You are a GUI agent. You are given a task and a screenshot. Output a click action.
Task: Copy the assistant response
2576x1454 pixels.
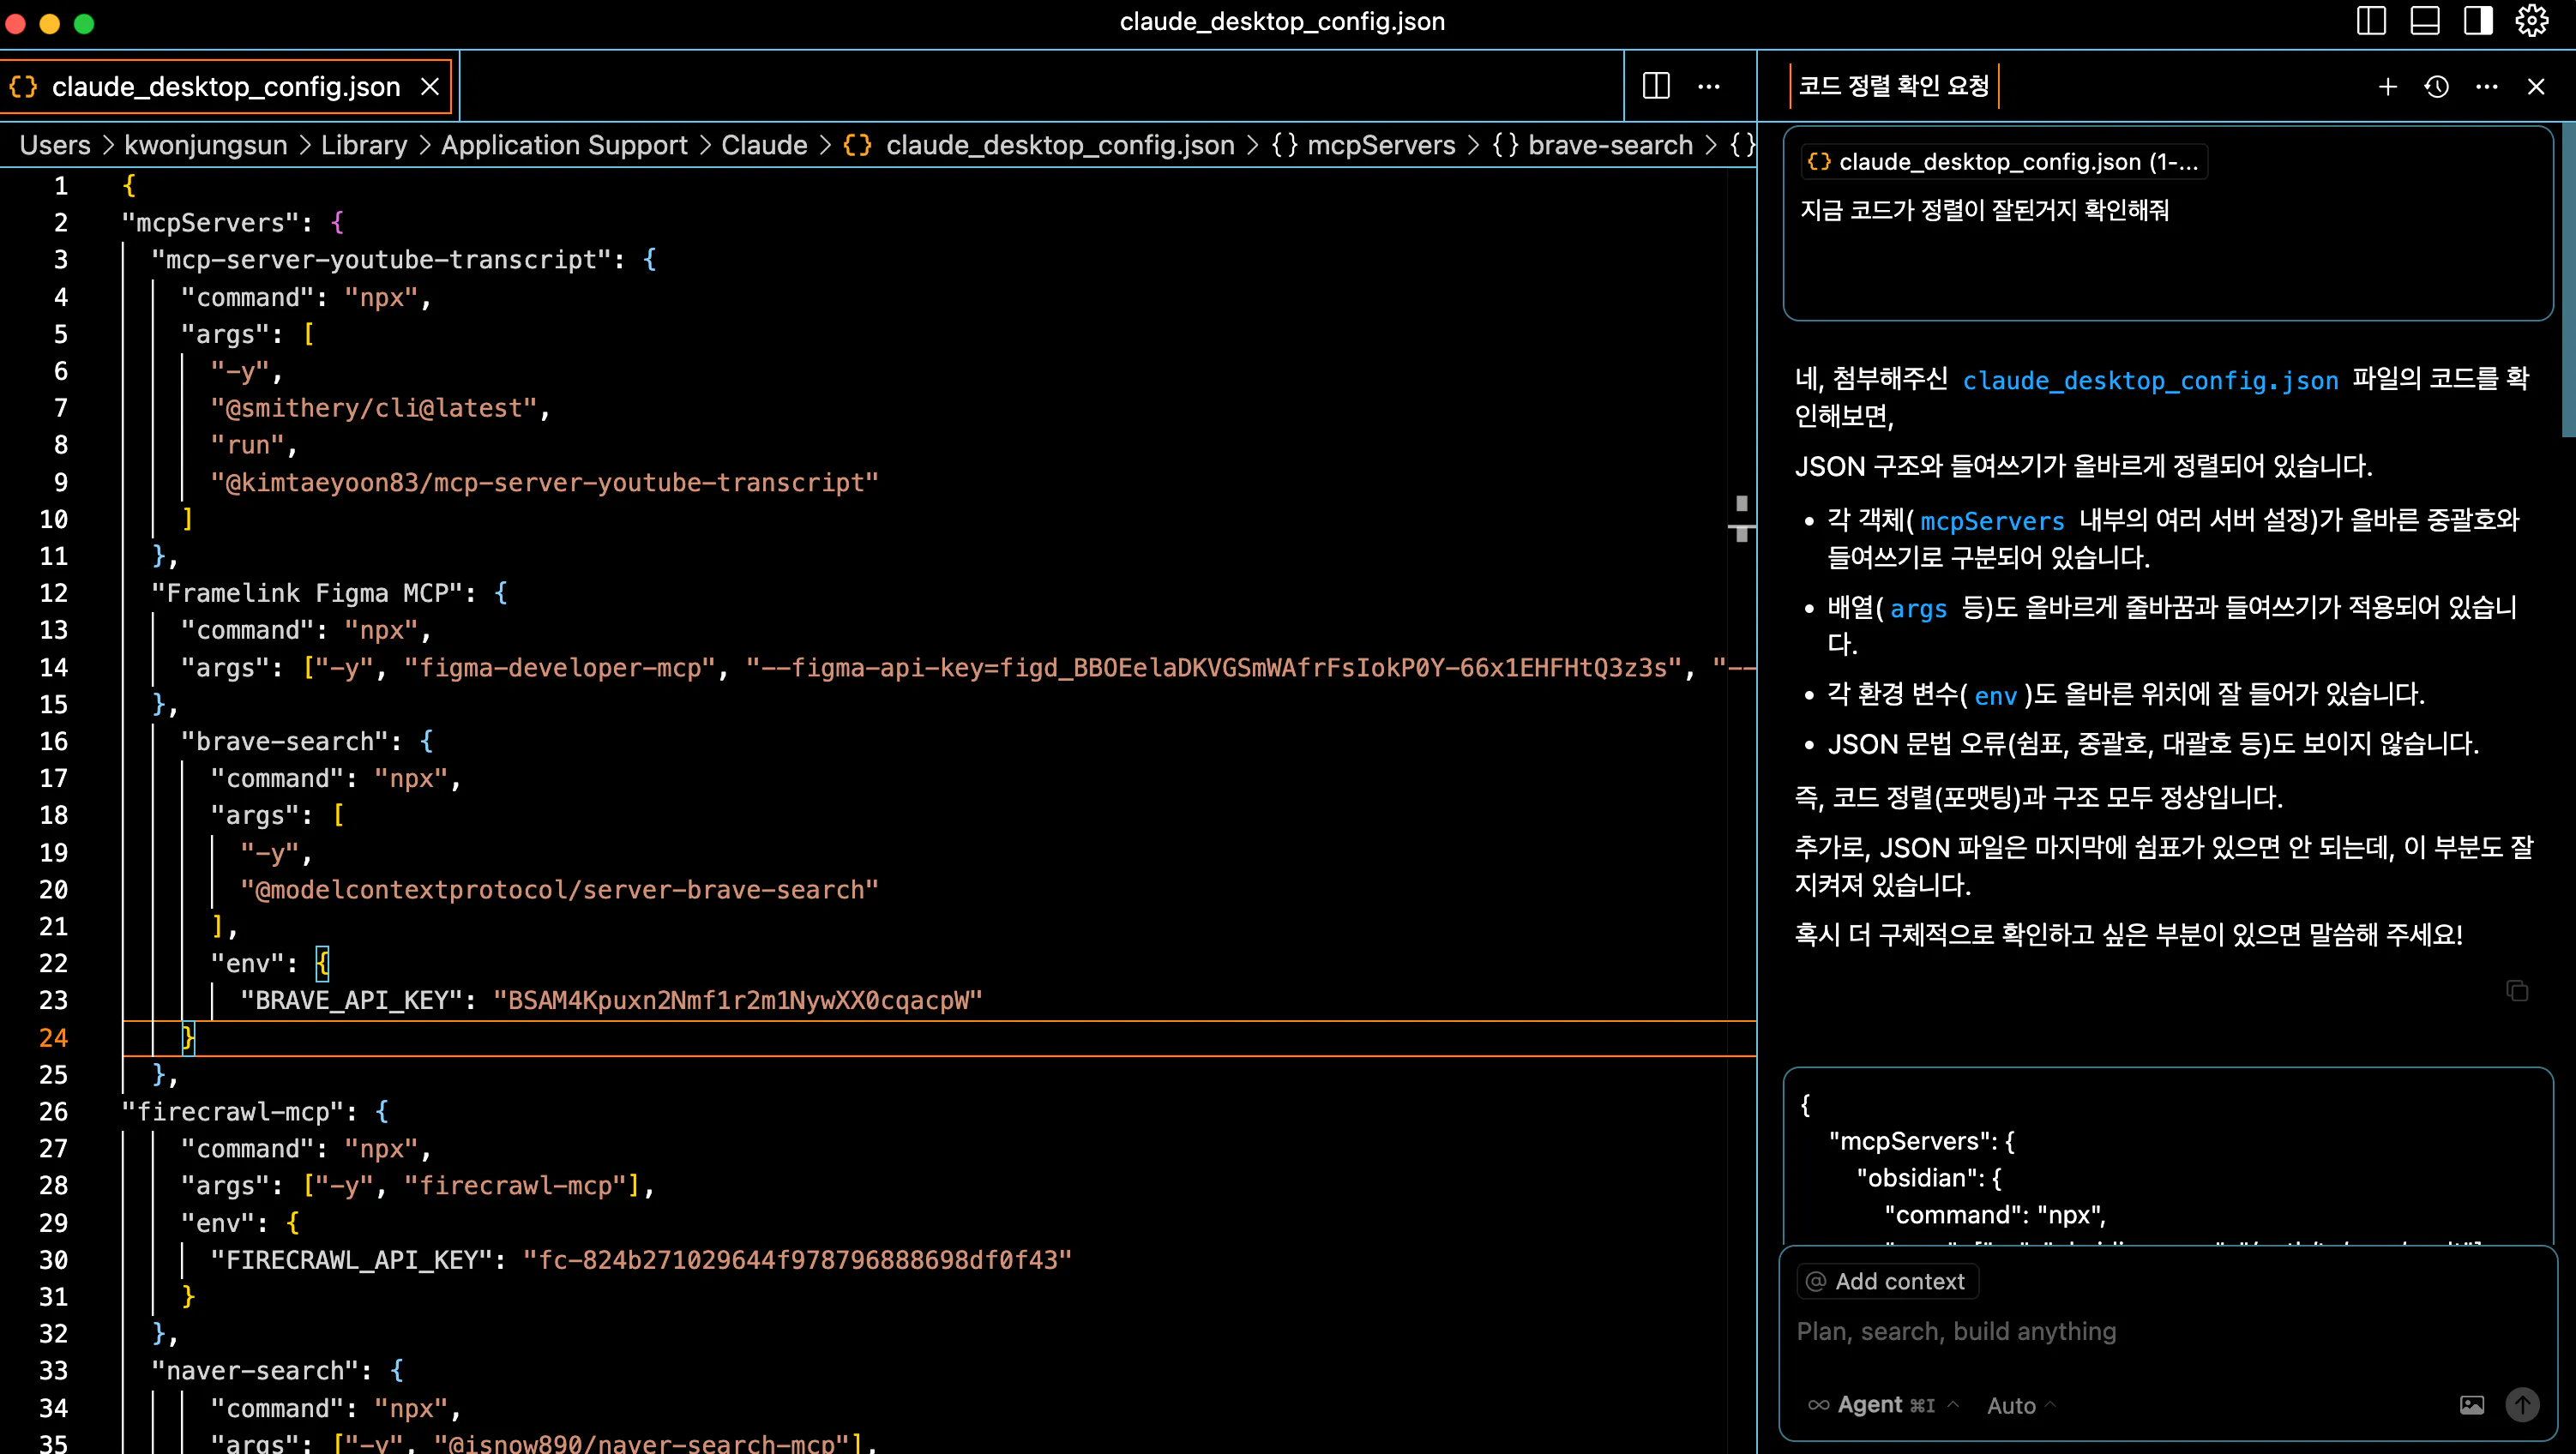click(2517, 990)
